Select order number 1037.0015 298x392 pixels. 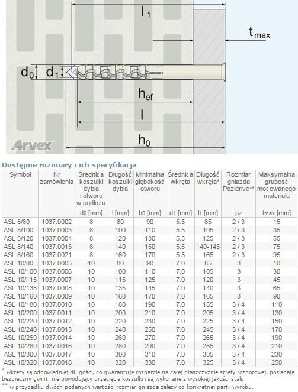click(57, 247)
